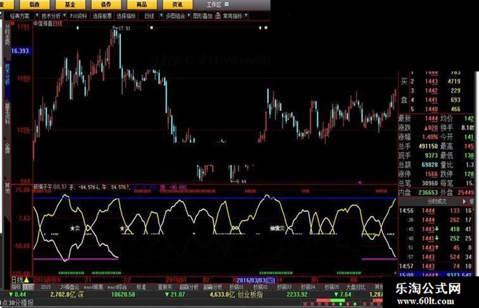Click the 10620.58 index value
Screen dimensions: 479x308
[x=123, y=294]
